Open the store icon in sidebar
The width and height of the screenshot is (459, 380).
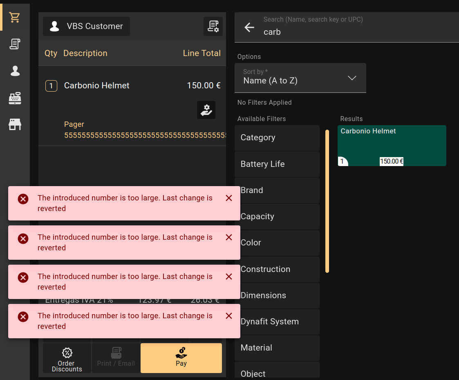point(15,124)
